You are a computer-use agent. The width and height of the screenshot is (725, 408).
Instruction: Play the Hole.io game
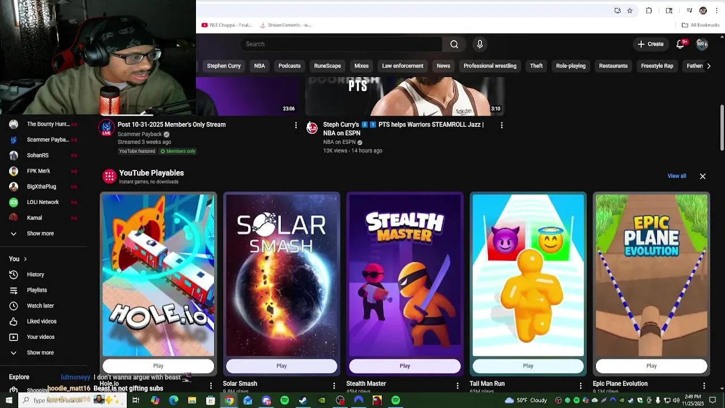pos(159,366)
